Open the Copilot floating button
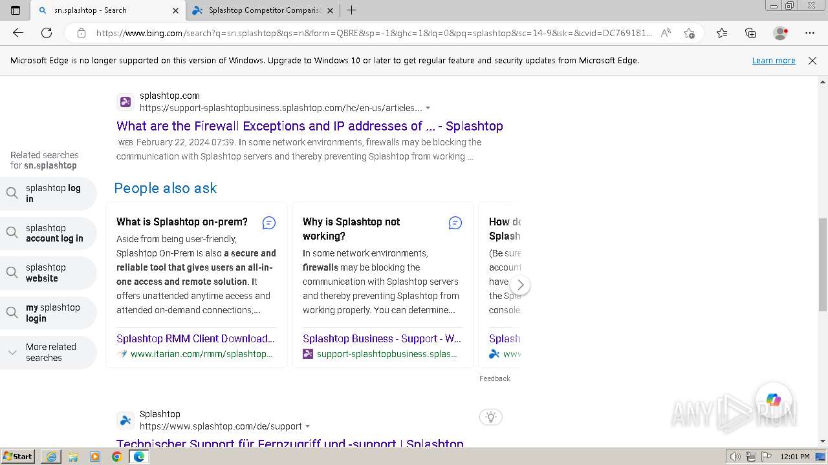Viewport: 828px width, 465px height. 774,400
